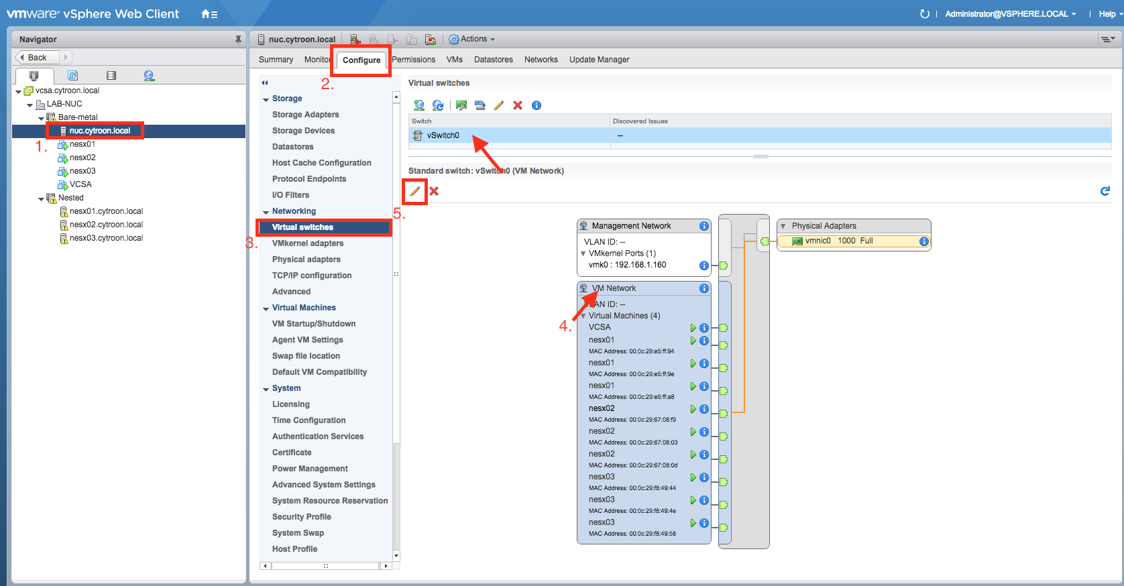Viewport: 1124px width, 586px height.
Task: Click pencil edit icon under Standard switch heading
Action: click(x=415, y=191)
